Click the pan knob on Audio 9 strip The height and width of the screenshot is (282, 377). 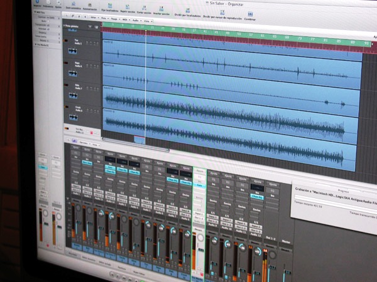215,240
